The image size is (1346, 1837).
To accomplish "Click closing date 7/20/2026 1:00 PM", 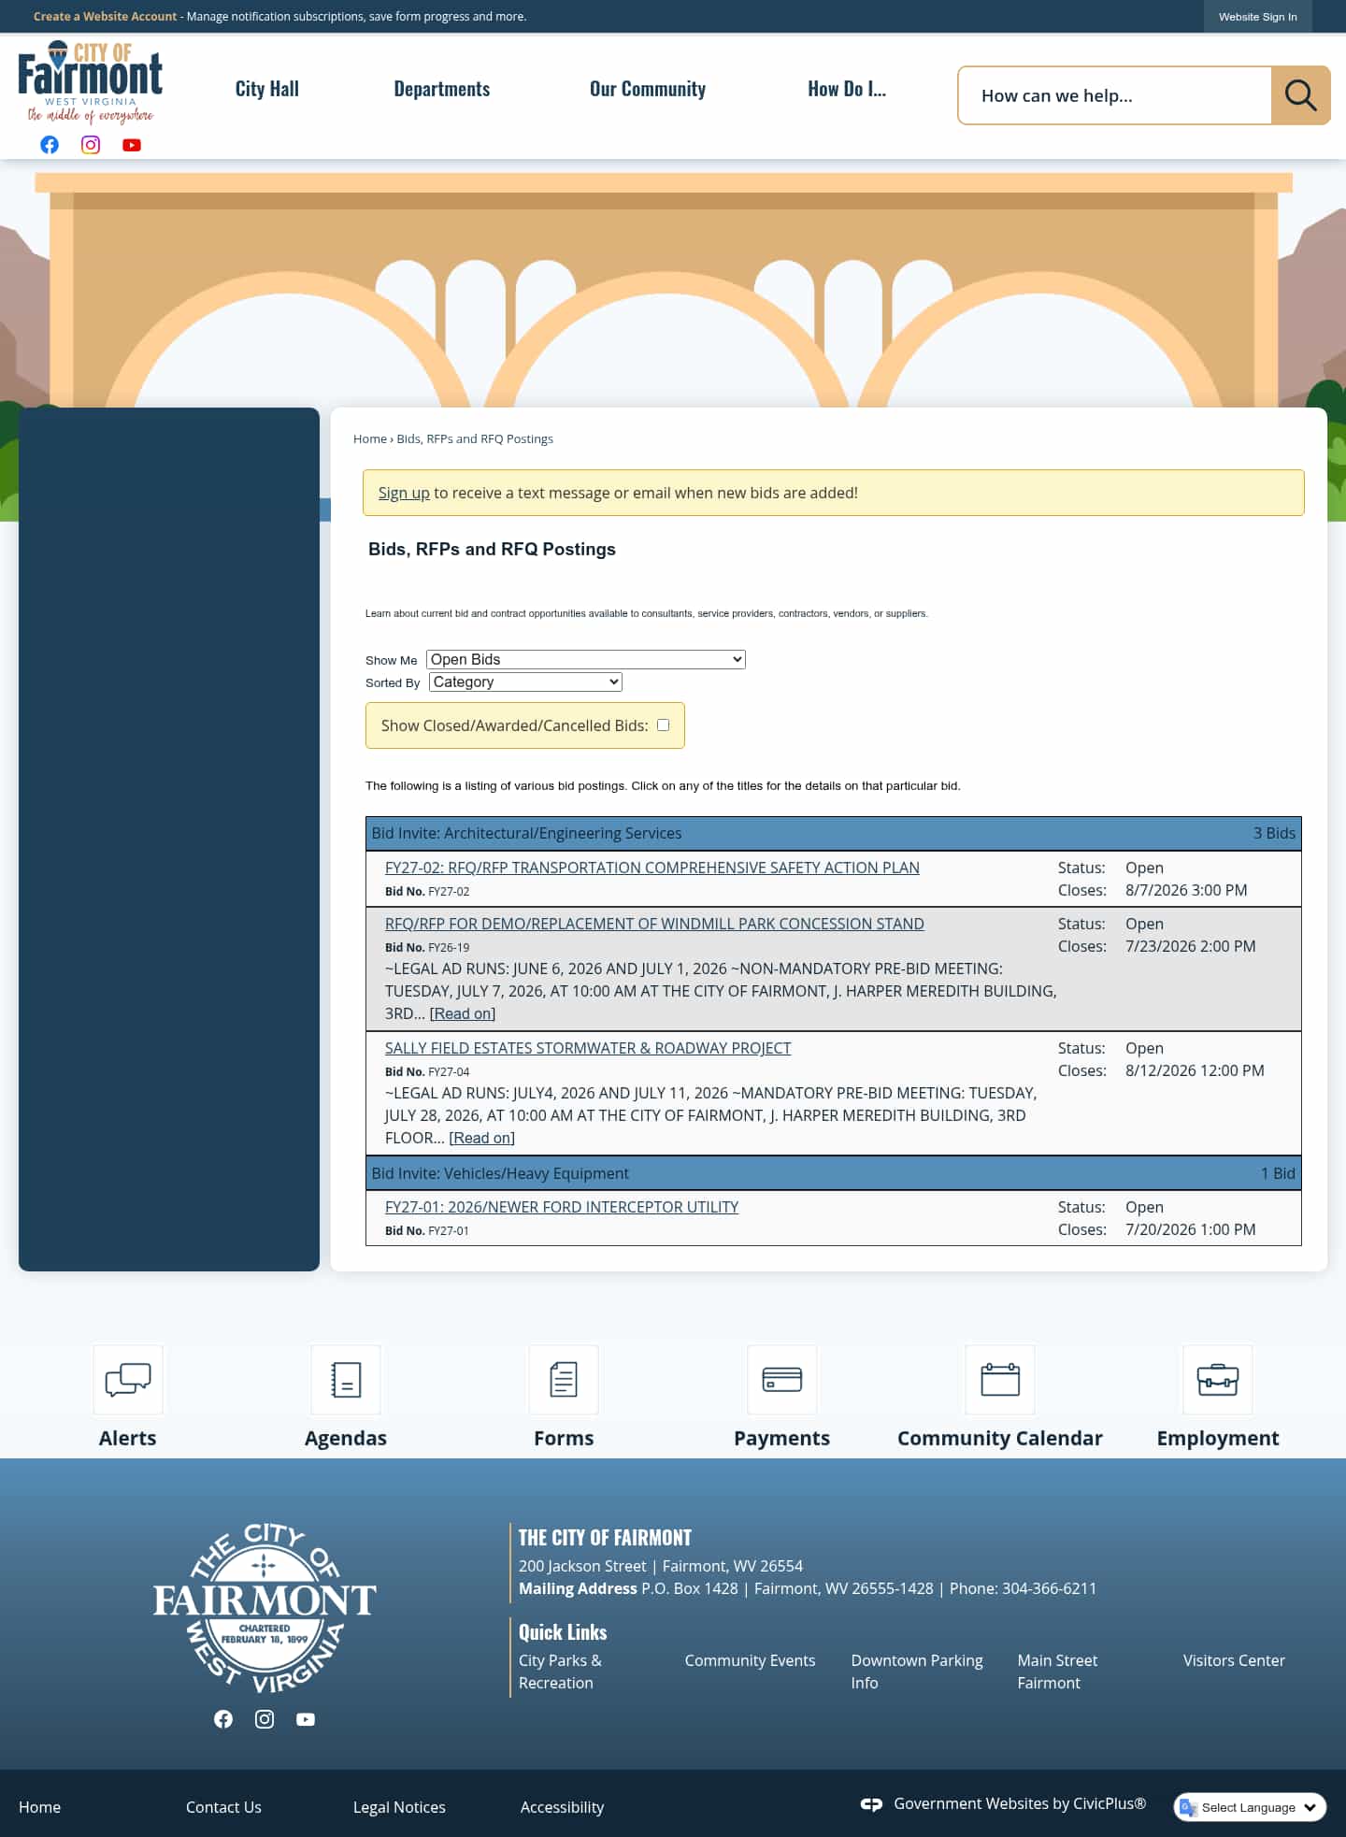I will point(1190,1229).
